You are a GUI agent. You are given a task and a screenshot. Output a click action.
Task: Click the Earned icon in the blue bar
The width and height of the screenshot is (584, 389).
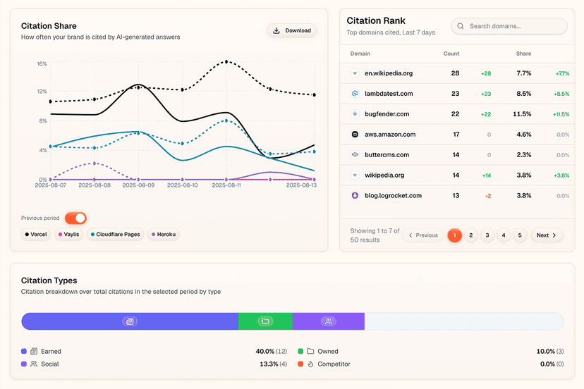(x=129, y=321)
